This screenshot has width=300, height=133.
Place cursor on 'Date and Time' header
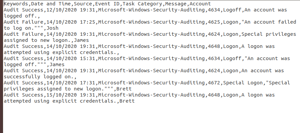[x=51, y=4]
